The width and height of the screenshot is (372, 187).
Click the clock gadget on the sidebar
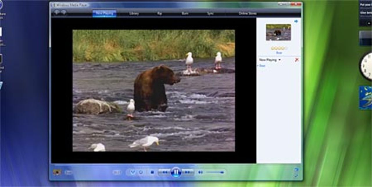[x=366, y=66]
